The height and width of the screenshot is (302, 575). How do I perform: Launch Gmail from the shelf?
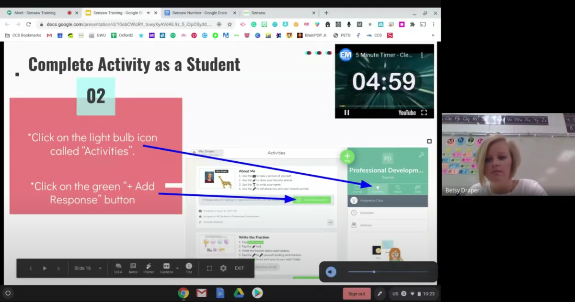202,293
